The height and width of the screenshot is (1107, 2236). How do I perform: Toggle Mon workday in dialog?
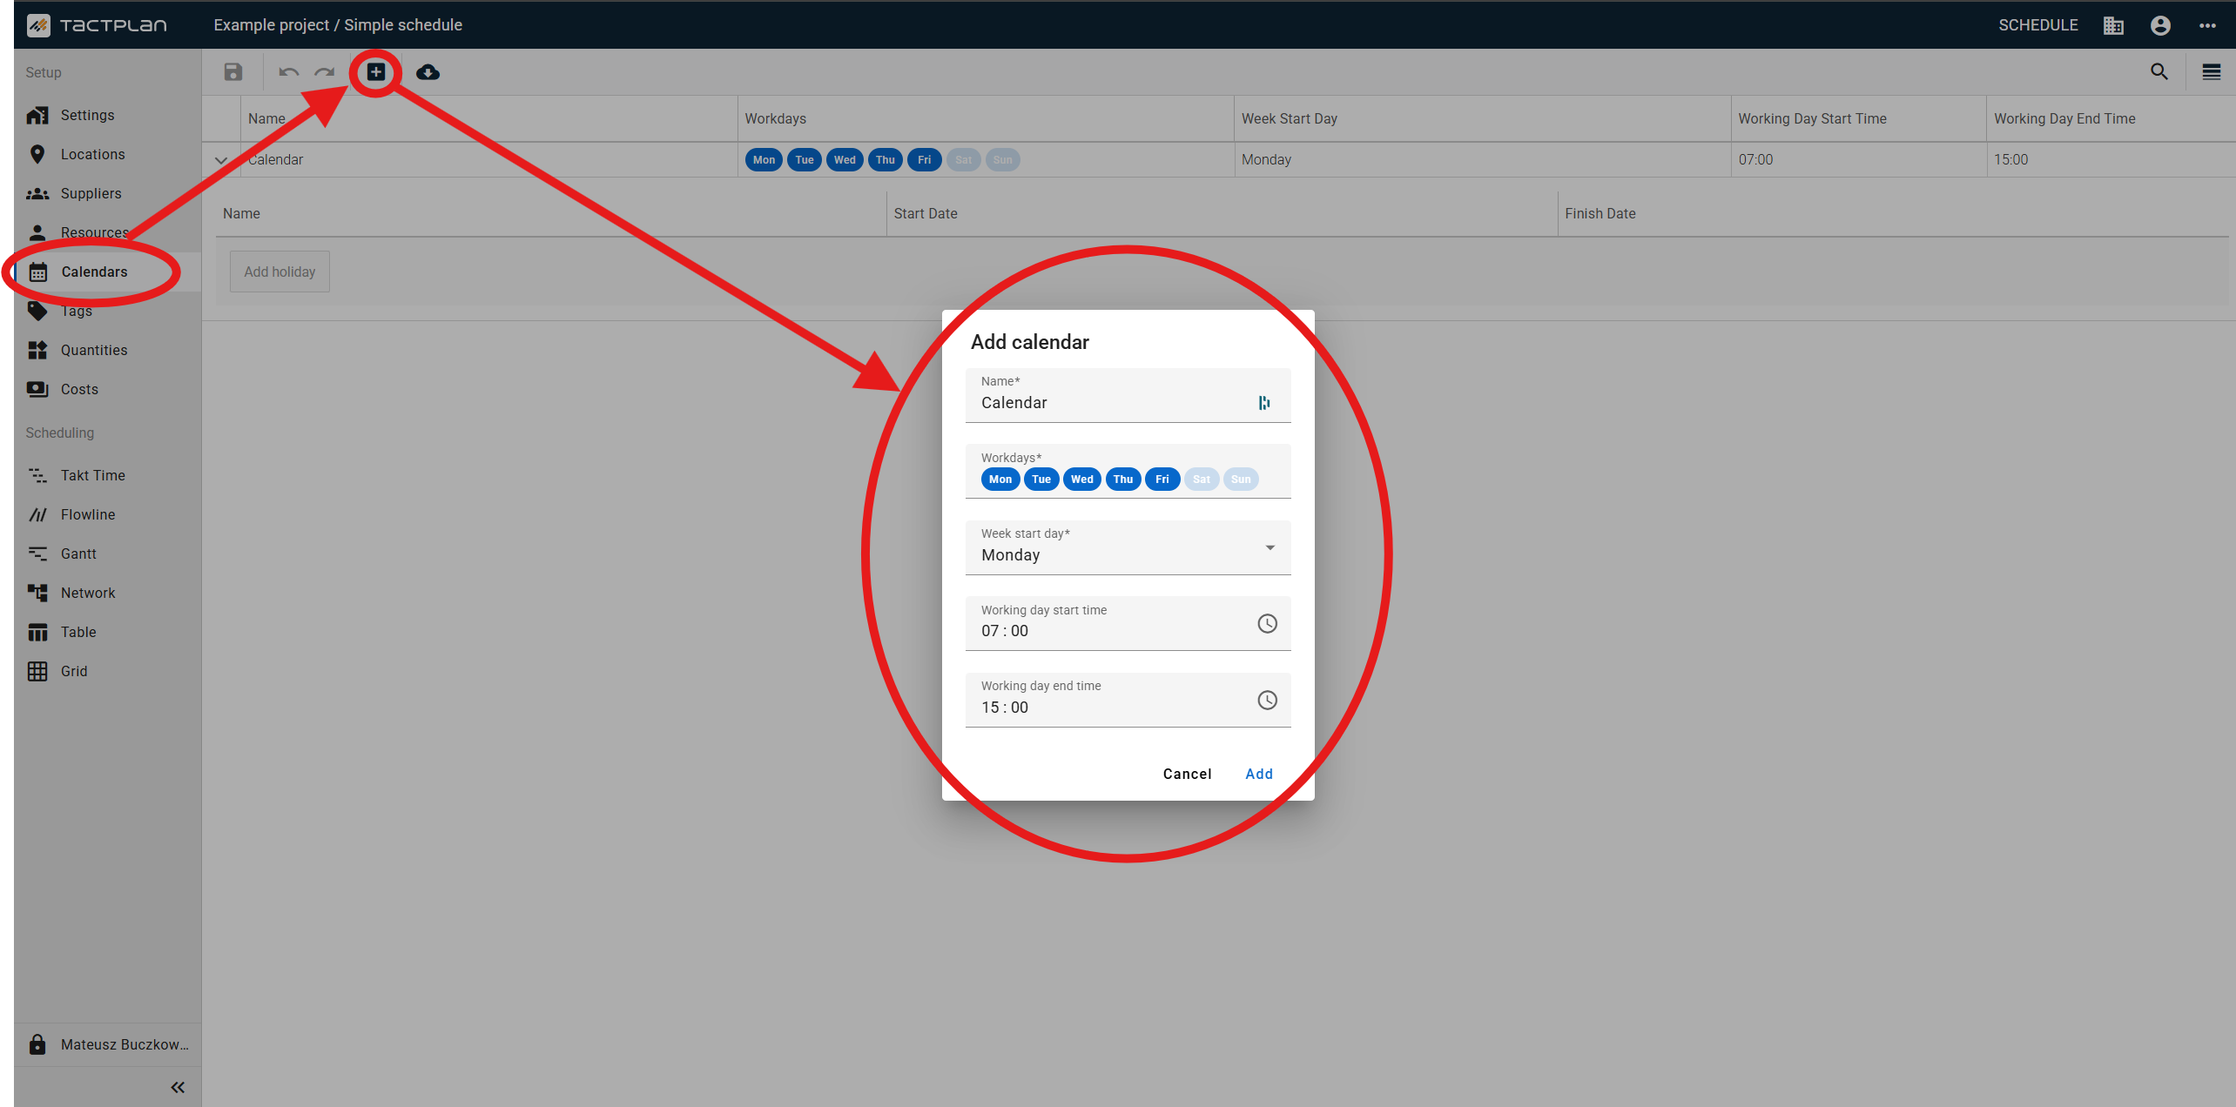coord(1000,480)
